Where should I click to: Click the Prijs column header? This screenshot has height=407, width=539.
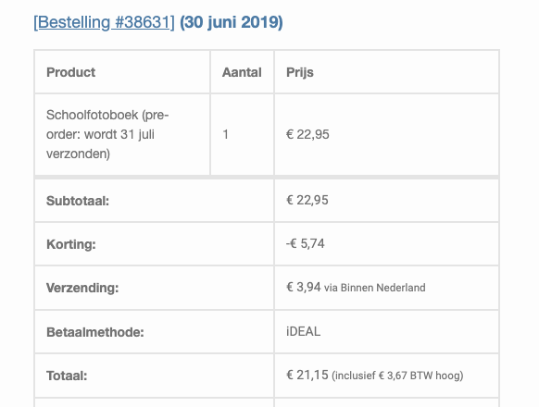pos(300,72)
